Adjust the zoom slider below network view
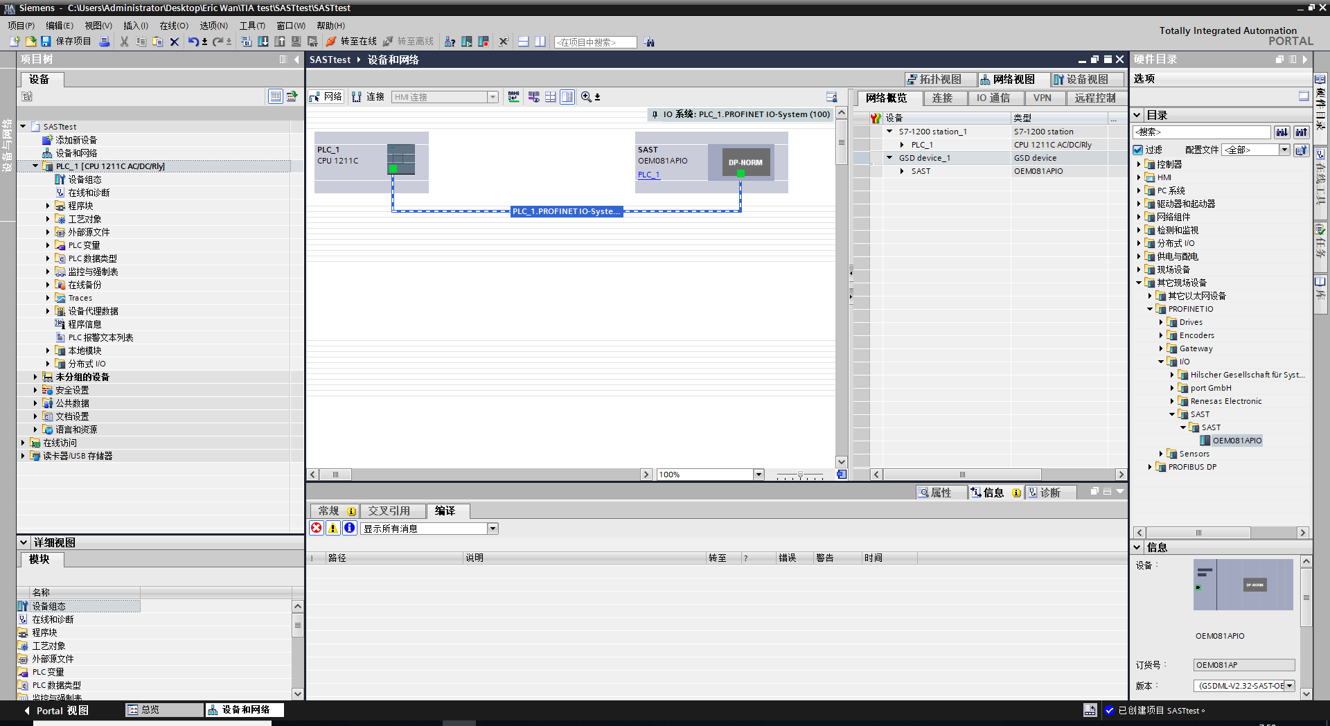Image resolution: width=1330 pixels, height=726 pixels. pyautogui.click(x=800, y=475)
